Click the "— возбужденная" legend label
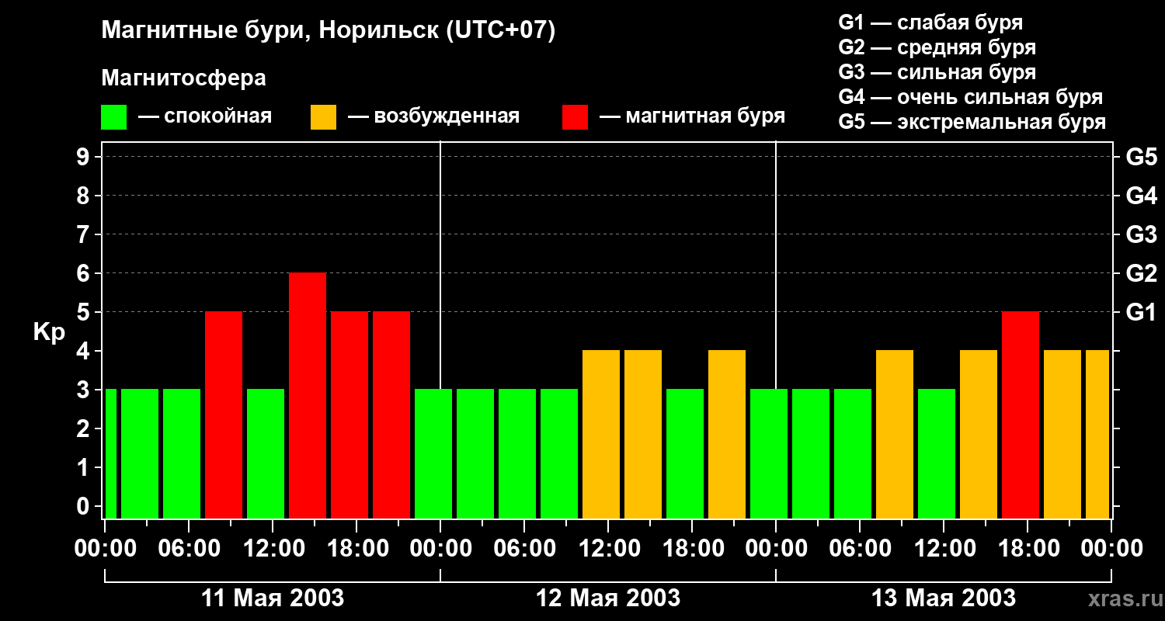 pos(433,116)
